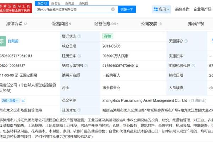Image resolution: width=213 pixels, height=142 pixels.
Task: Clear the search box with the X icon
Action: tap(113, 9)
